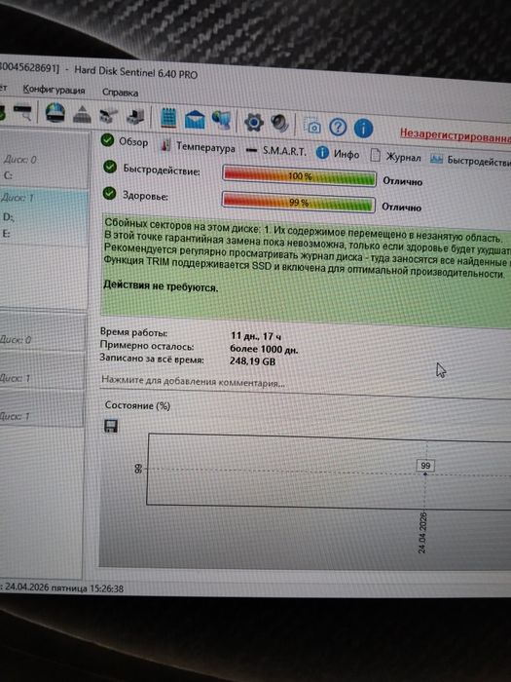Image resolution: width=511 pixels, height=682 pixels.
Task: Open settings with the gear icon
Action: coord(254,122)
